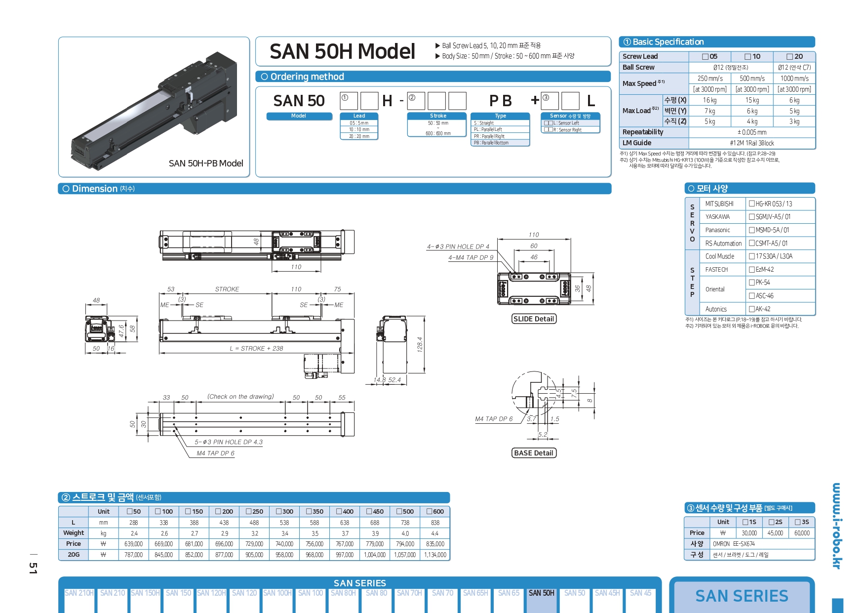Screen dimensions: 866x613
Task: Click the L = STROKE + 238 formula
Action: 256,349
